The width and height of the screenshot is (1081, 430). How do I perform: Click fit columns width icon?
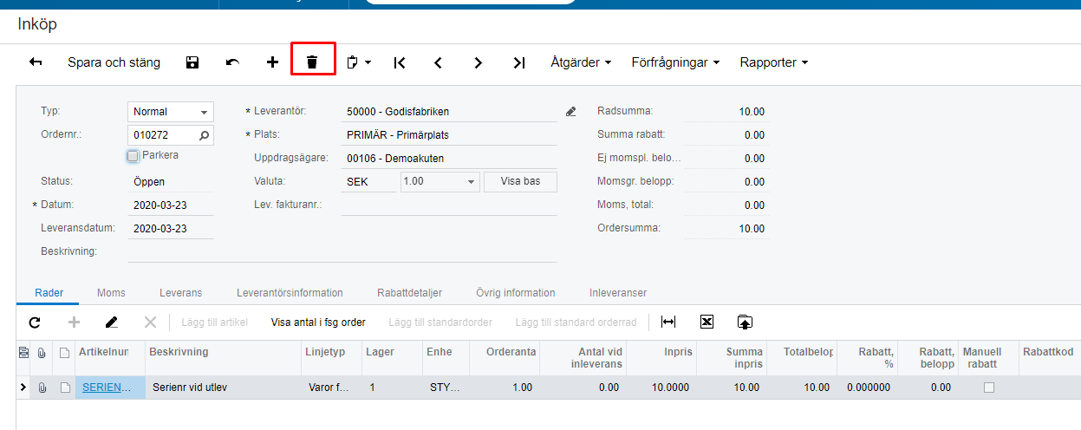click(x=667, y=322)
